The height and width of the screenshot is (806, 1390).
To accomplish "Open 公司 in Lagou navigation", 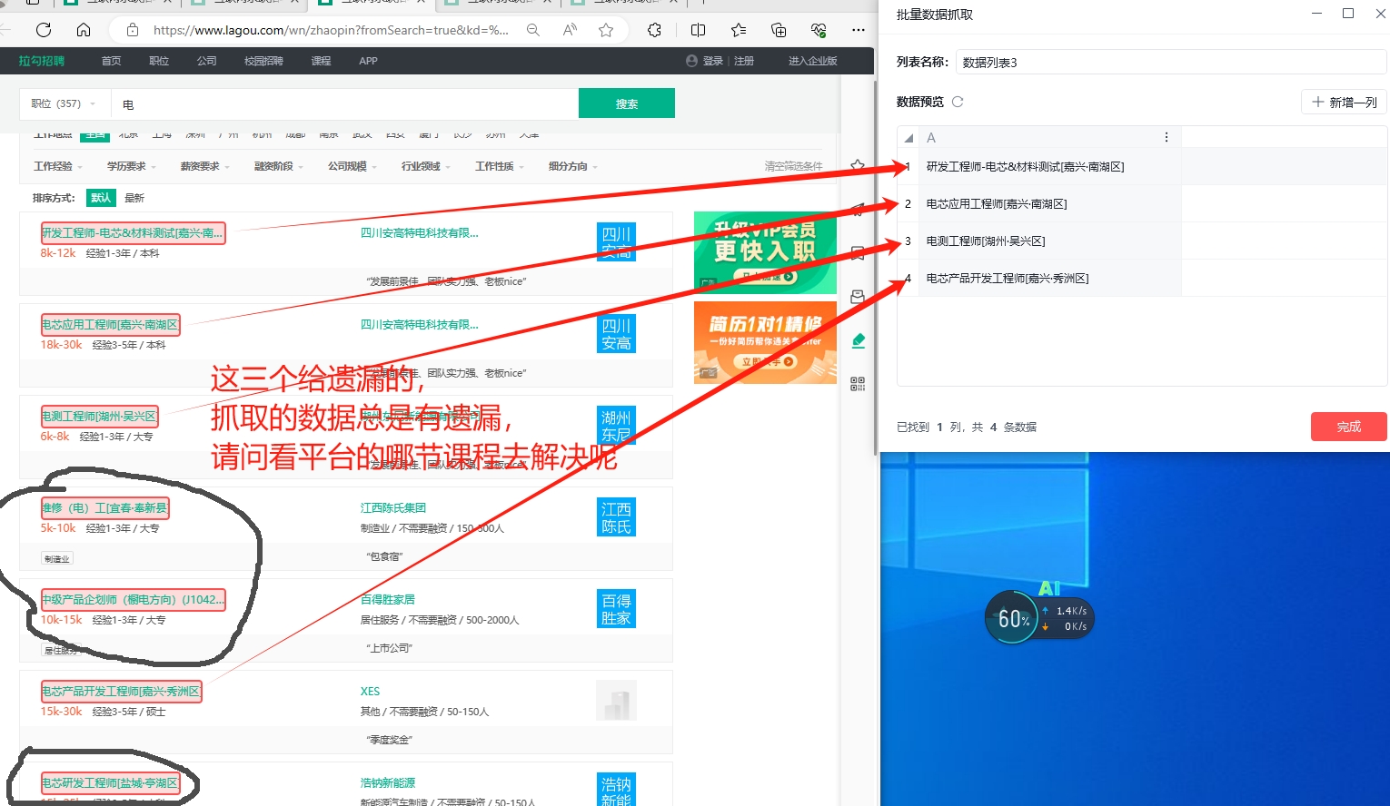I will [207, 61].
